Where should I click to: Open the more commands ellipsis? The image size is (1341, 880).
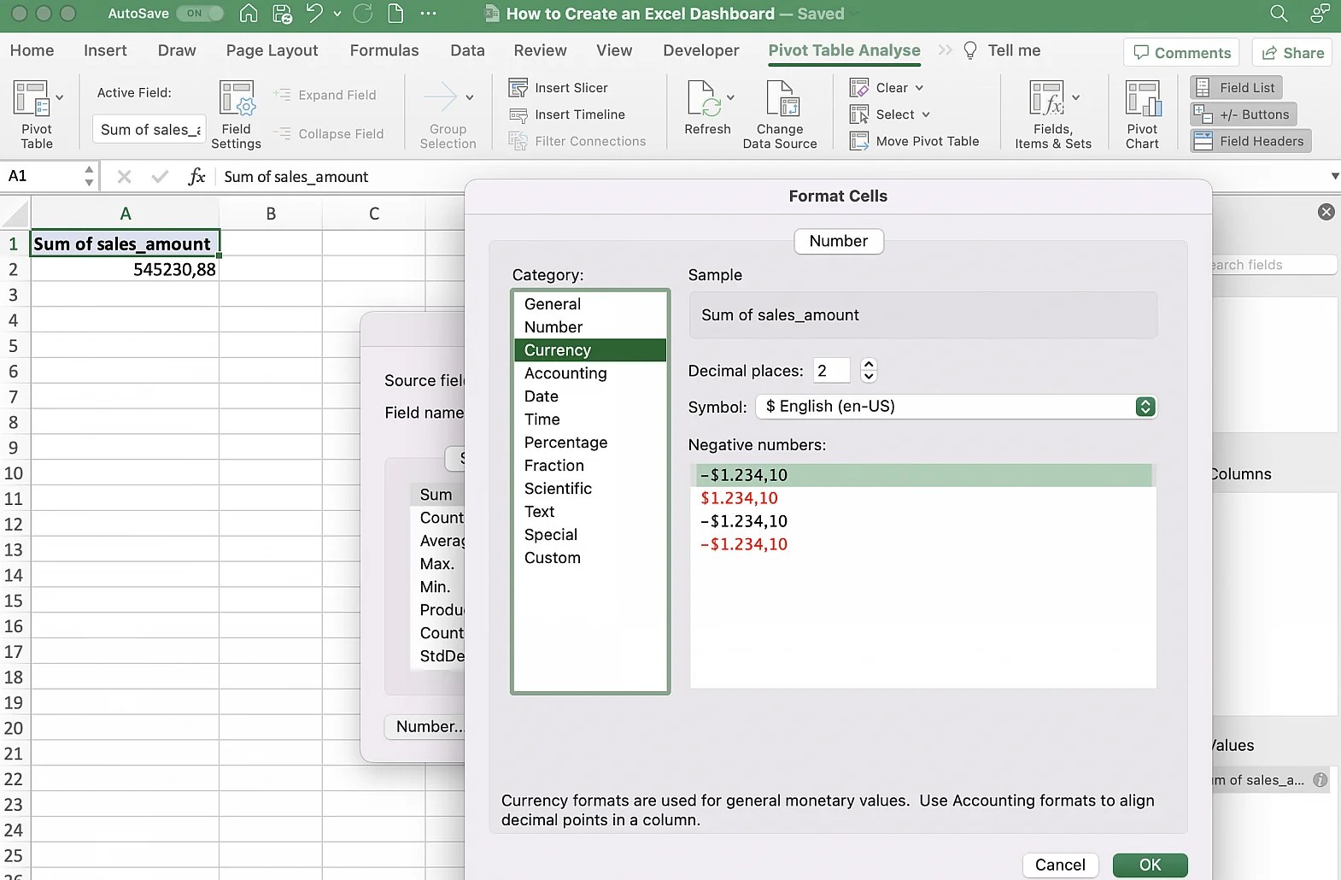[x=429, y=14]
